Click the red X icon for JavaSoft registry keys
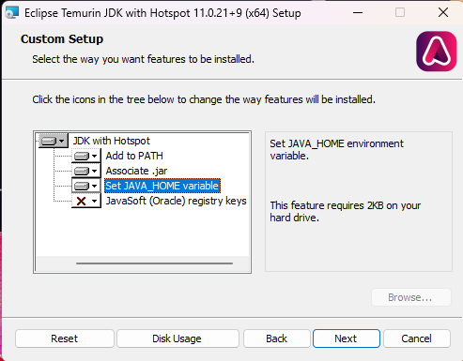This screenshot has width=463, height=361. [81, 201]
